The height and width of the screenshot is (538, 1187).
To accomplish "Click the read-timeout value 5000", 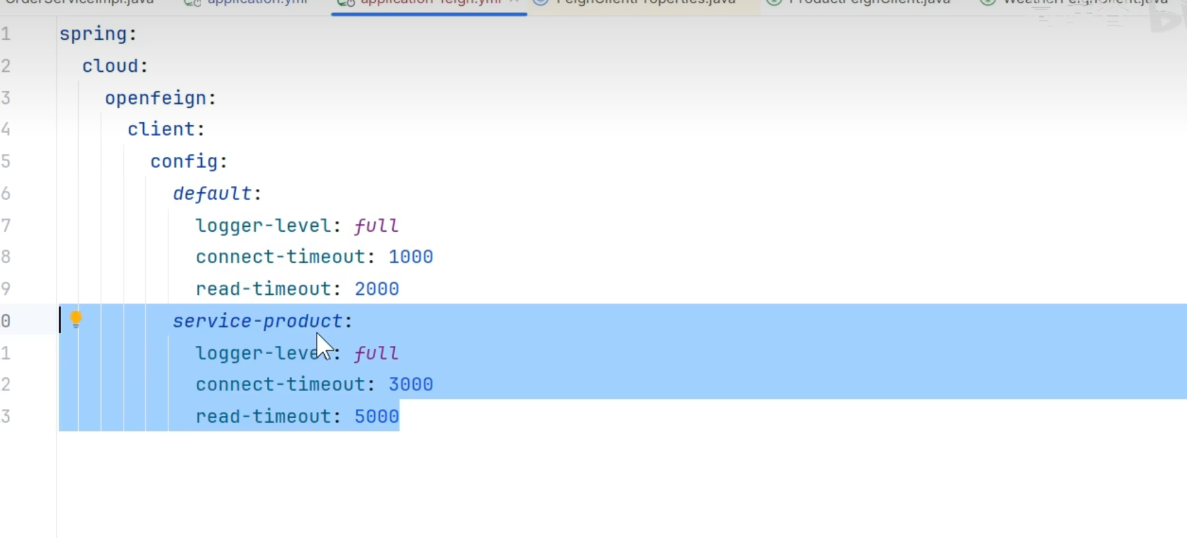I will pos(377,416).
